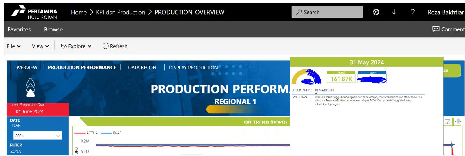
Task: Click the magnifier icon in search box
Action: (x=299, y=12)
